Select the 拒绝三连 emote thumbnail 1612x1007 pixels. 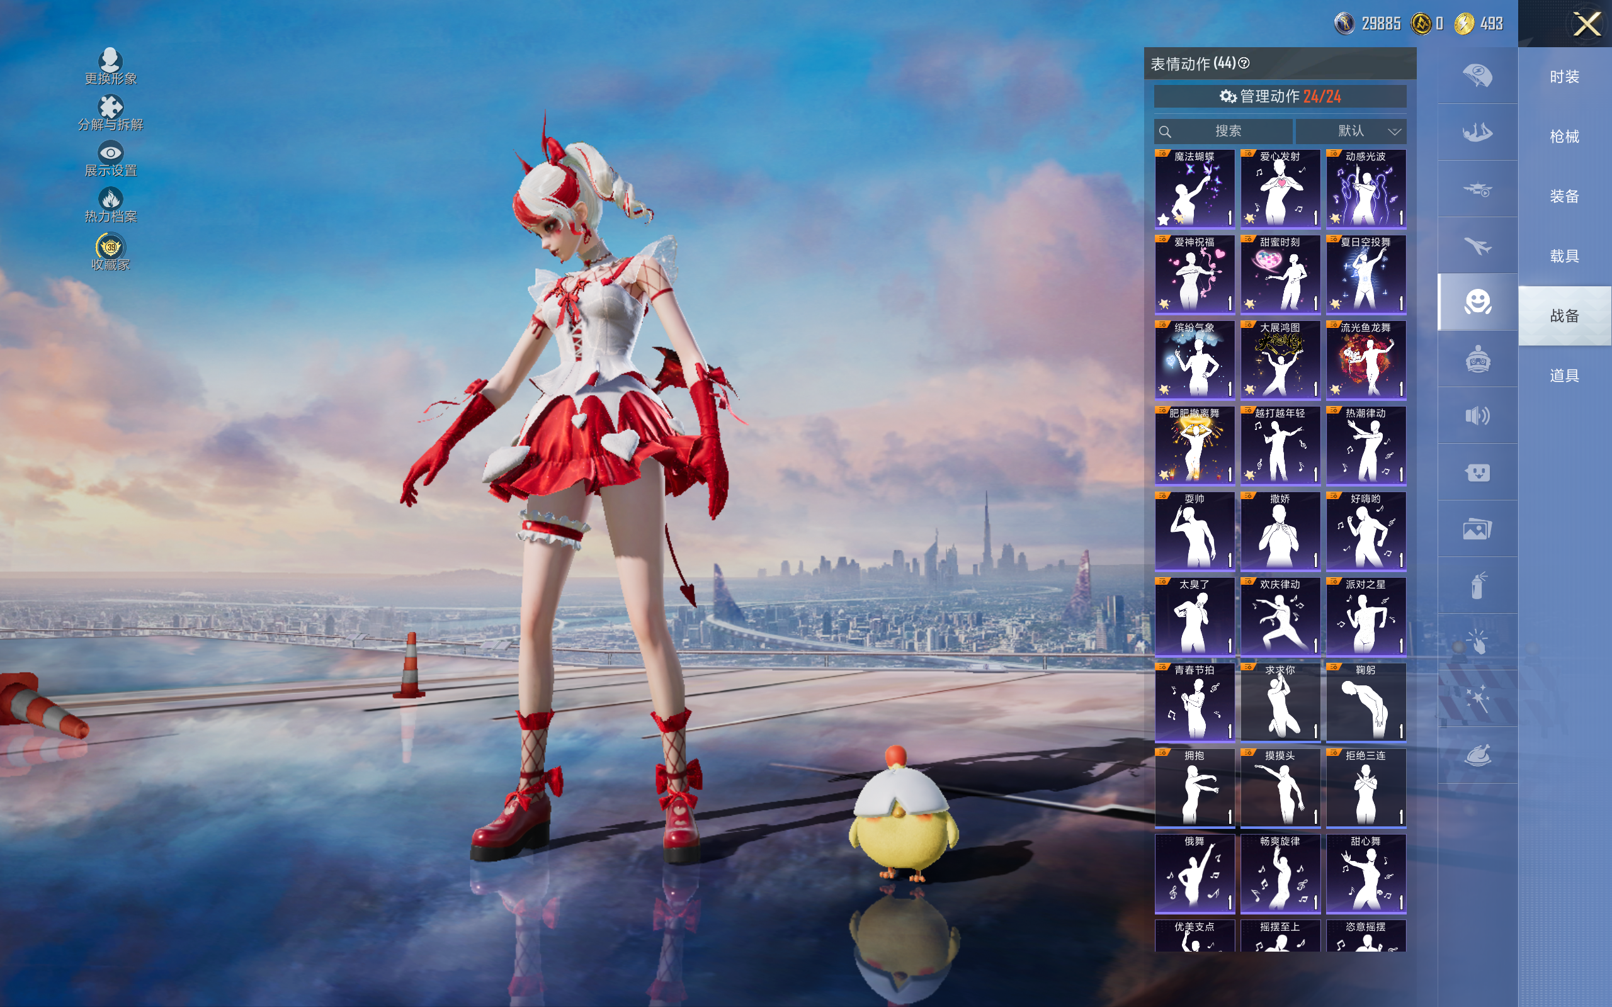[x=1366, y=788]
